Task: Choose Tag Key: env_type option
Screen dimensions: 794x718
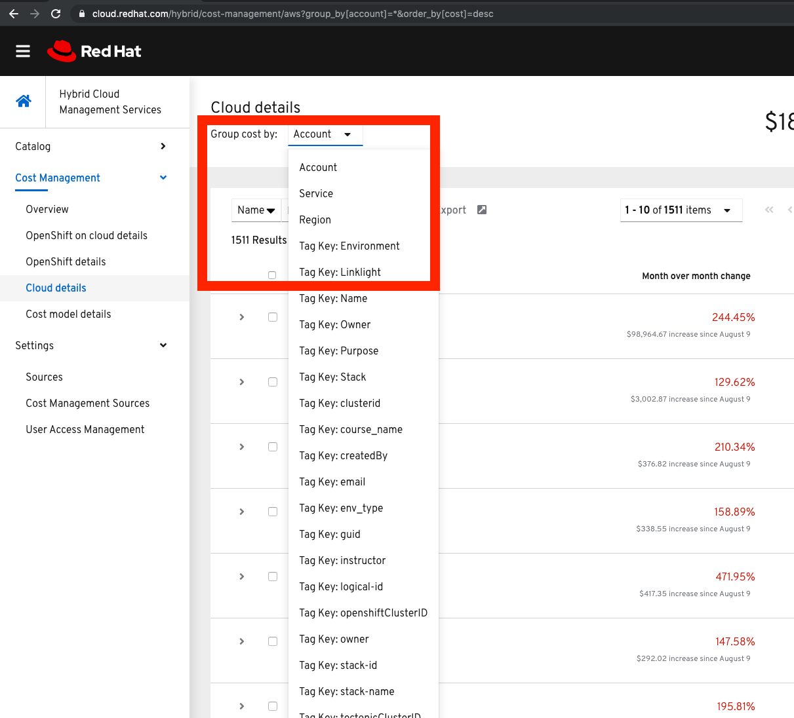Action: [363, 508]
